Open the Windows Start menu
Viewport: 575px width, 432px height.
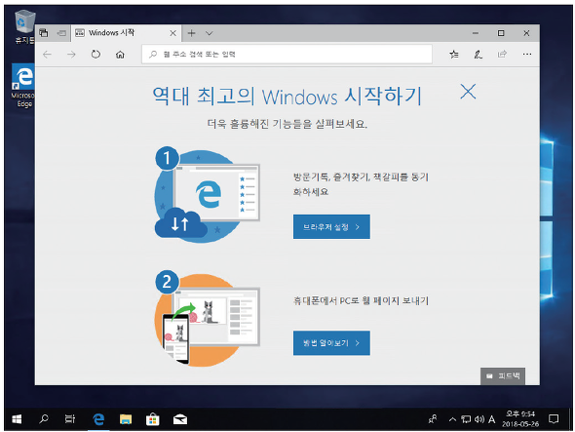coord(17,418)
